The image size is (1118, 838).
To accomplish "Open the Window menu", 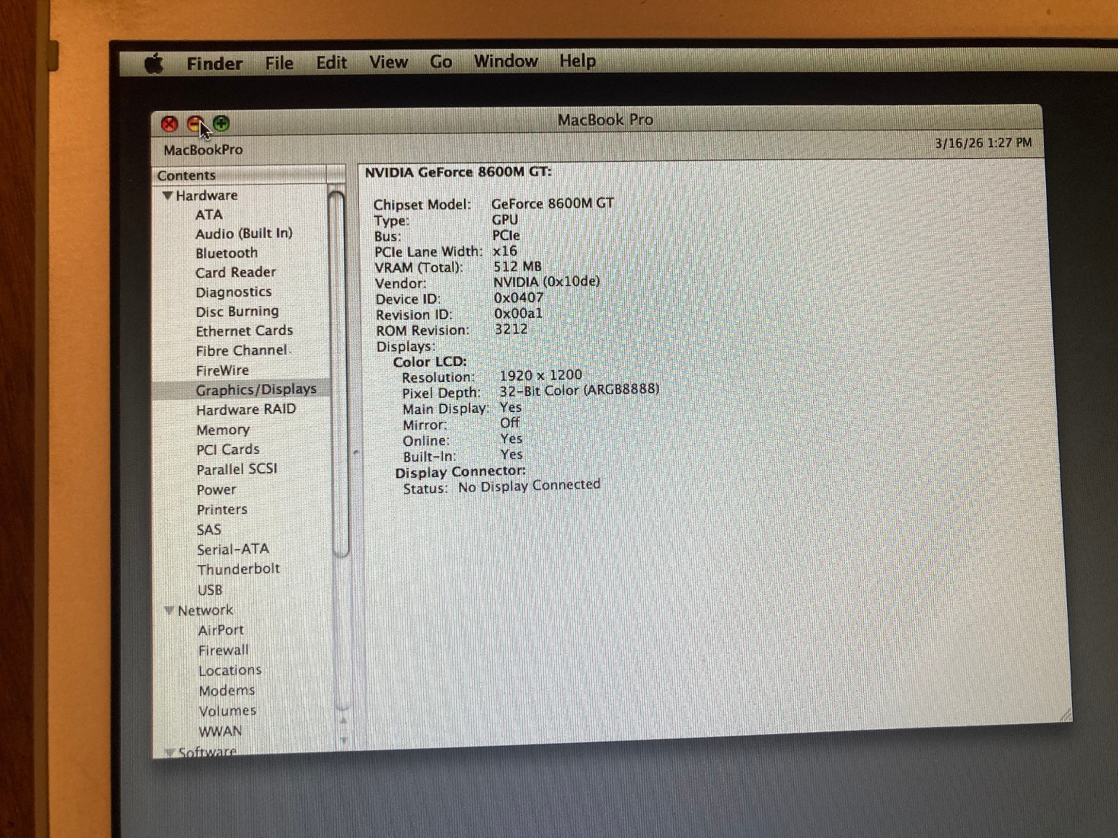I will (506, 61).
